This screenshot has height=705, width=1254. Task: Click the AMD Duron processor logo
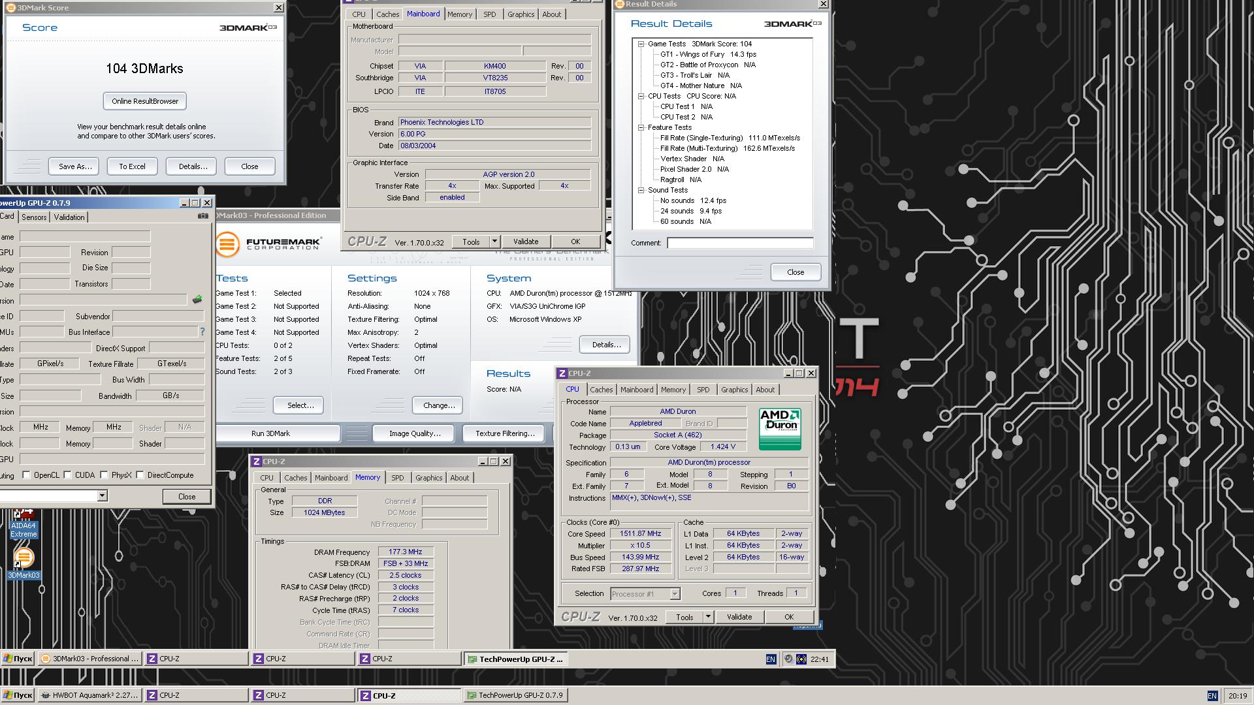click(x=780, y=429)
